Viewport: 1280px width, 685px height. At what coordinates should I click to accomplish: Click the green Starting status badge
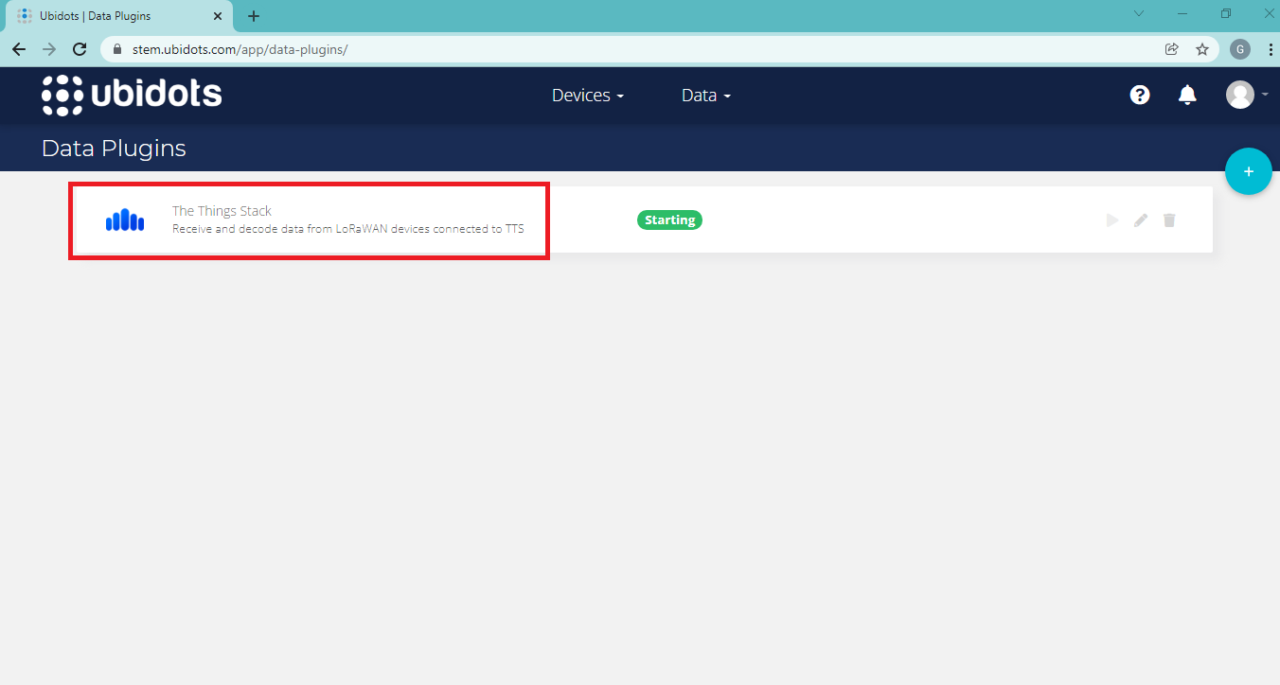[669, 220]
